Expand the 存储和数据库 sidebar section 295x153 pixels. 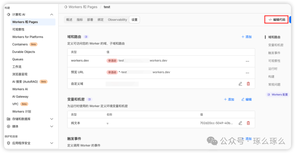[x=52, y=119]
